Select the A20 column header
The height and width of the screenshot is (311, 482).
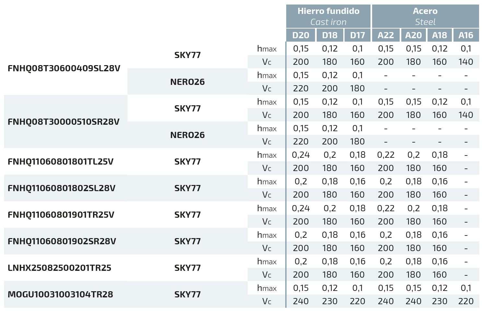413,35
